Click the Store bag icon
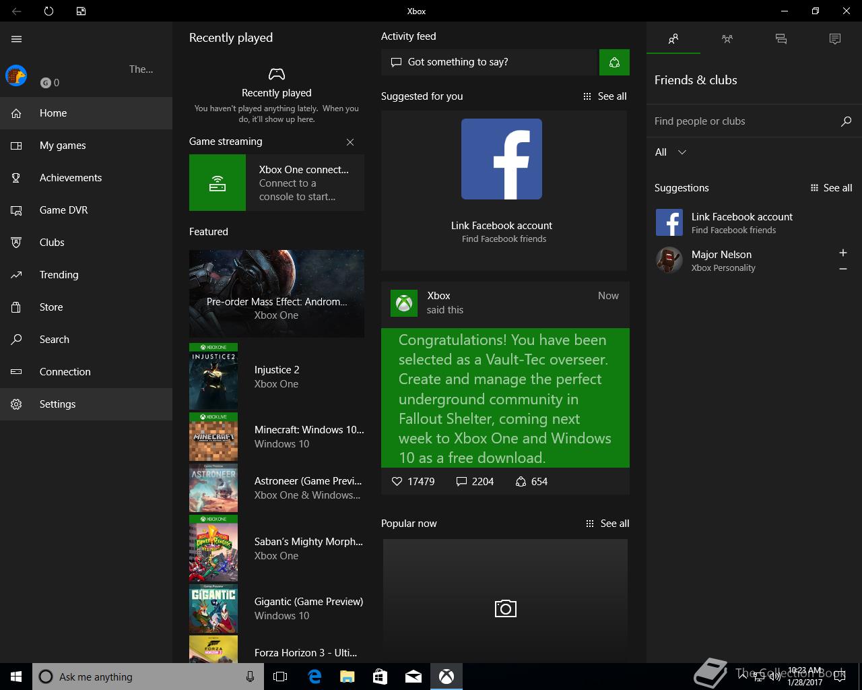 17,307
